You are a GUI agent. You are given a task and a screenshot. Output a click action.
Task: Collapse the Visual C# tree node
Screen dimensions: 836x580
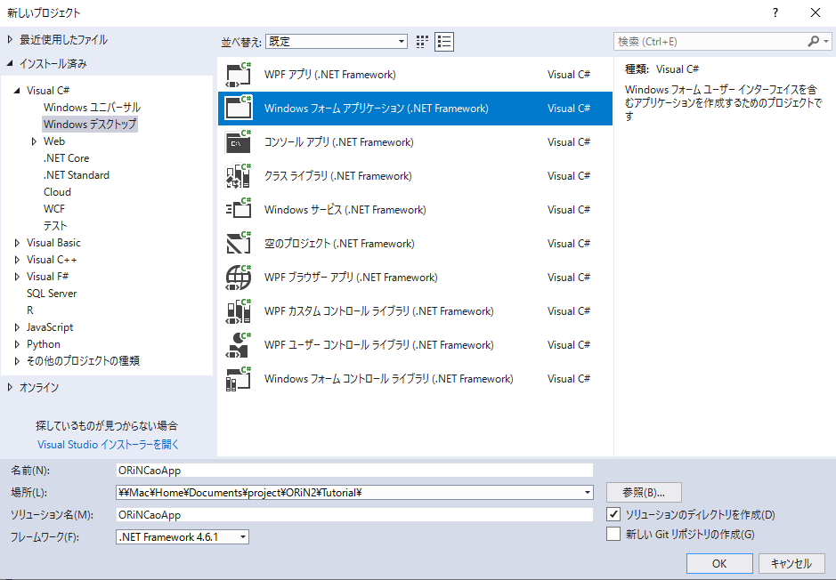pyautogui.click(x=17, y=91)
